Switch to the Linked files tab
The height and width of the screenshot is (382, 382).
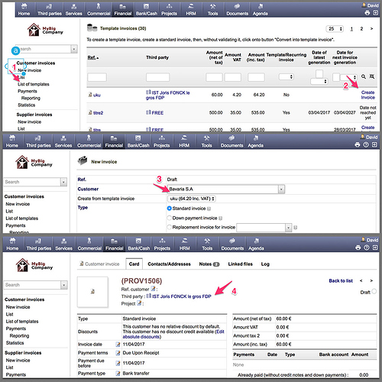[x=240, y=264]
